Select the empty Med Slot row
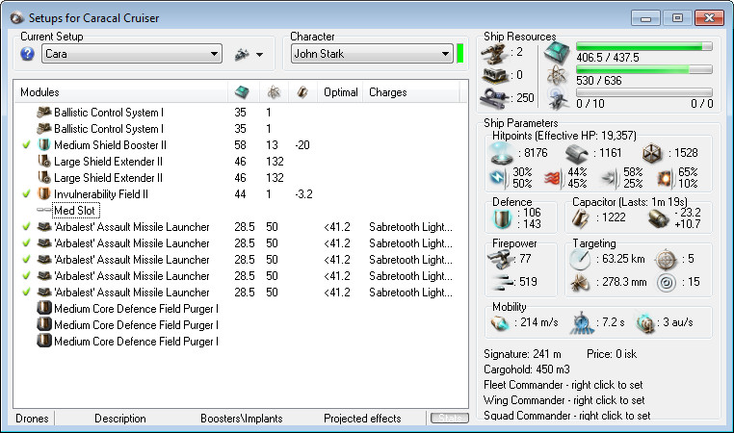The image size is (734, 433). point(75,211)
